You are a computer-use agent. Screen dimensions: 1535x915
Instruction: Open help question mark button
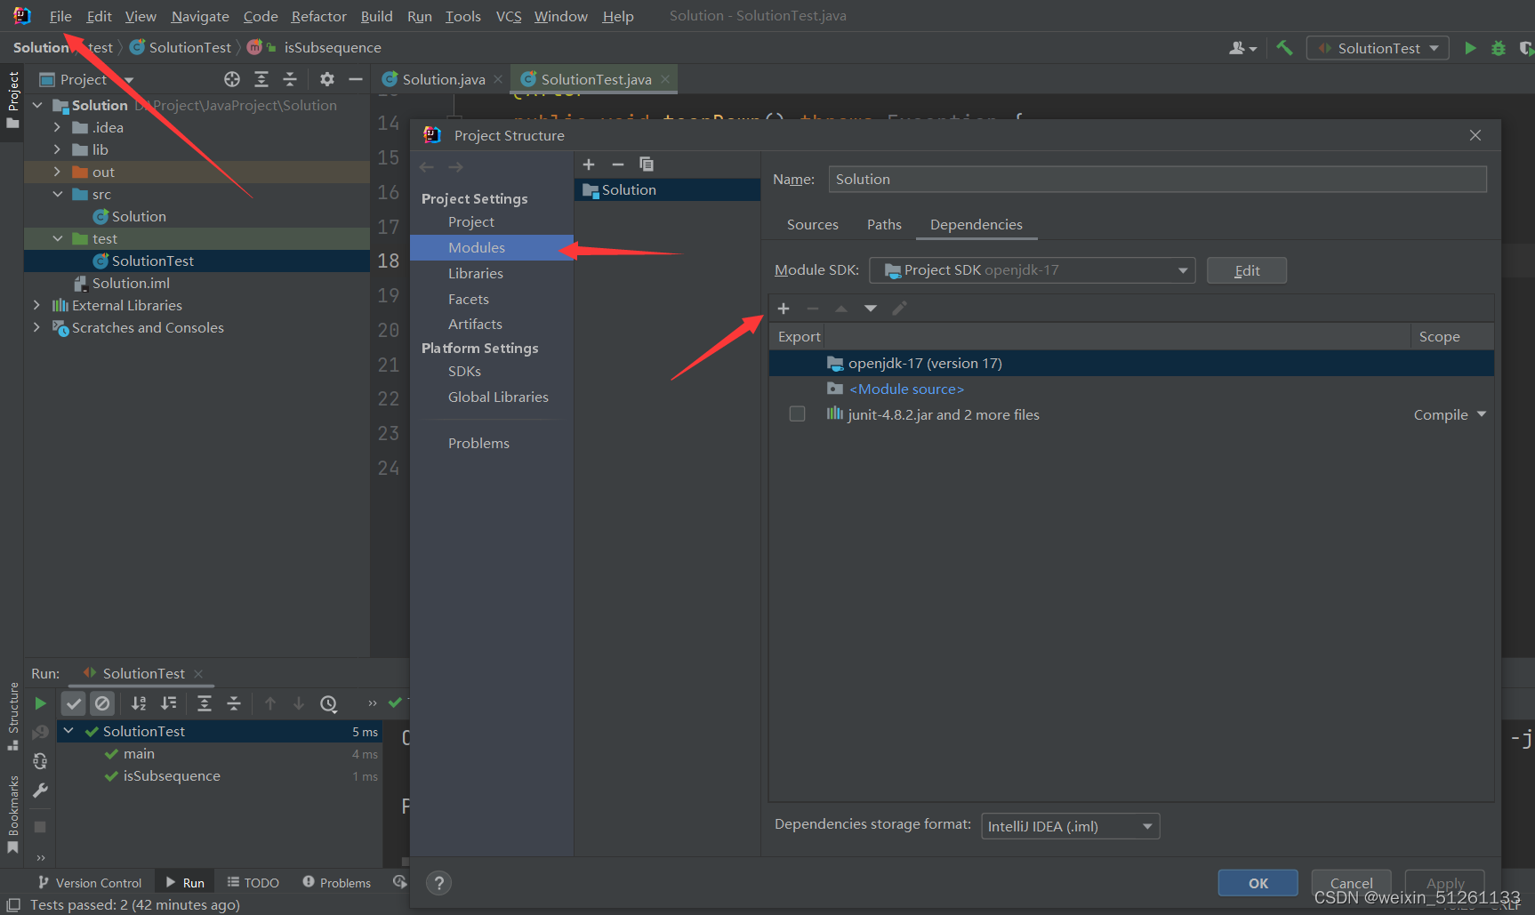click(x=438, y=883)
